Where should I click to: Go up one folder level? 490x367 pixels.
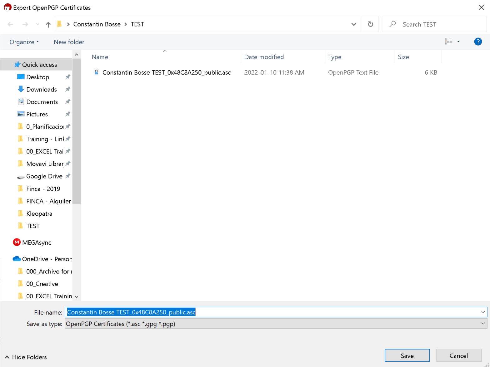pos(48,24)
